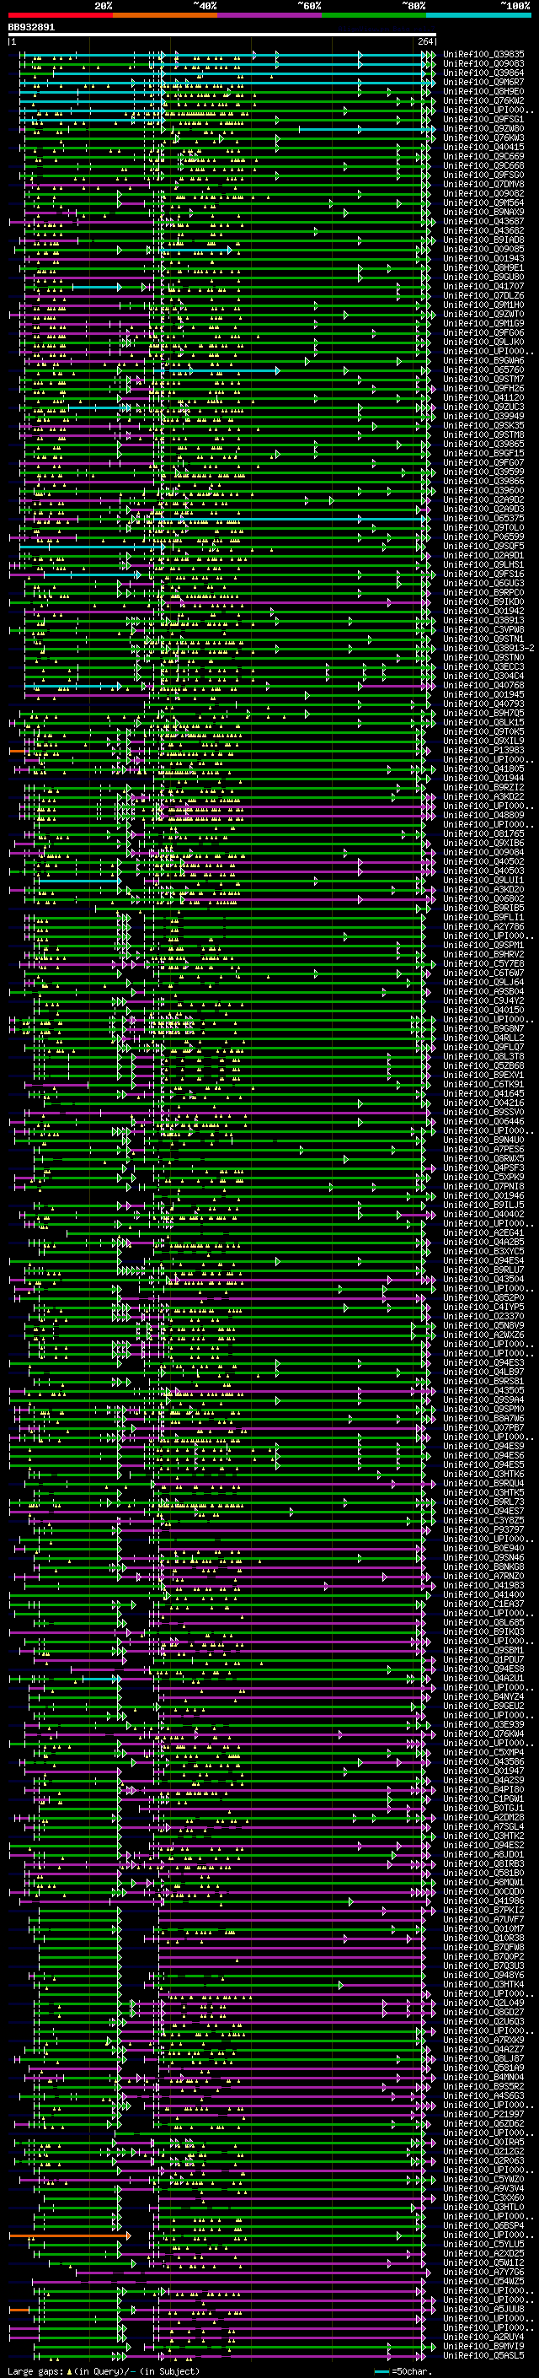Viewport: 539px width, 2378px height.
Task: Select the BB932891 query title
Action: click(x=31, y=28)
